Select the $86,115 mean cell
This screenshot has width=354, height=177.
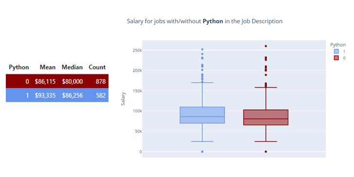45,81
